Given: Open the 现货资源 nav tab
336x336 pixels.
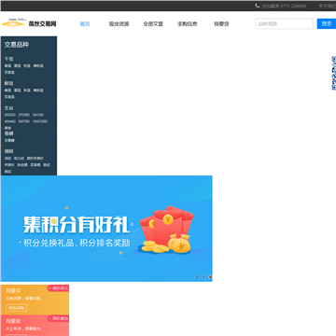Looking at the screenshot, I should pos(119,24).
